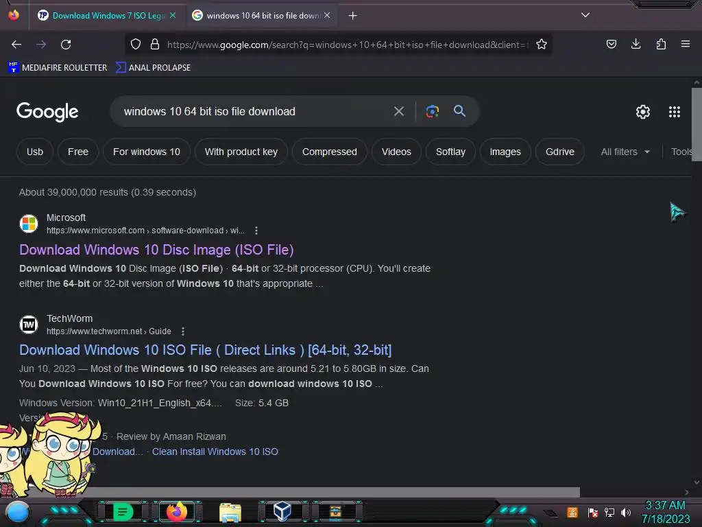This screenshot has height=527, width=702.
Task: Open more options for Microsoft result
Action: point(256,231)
